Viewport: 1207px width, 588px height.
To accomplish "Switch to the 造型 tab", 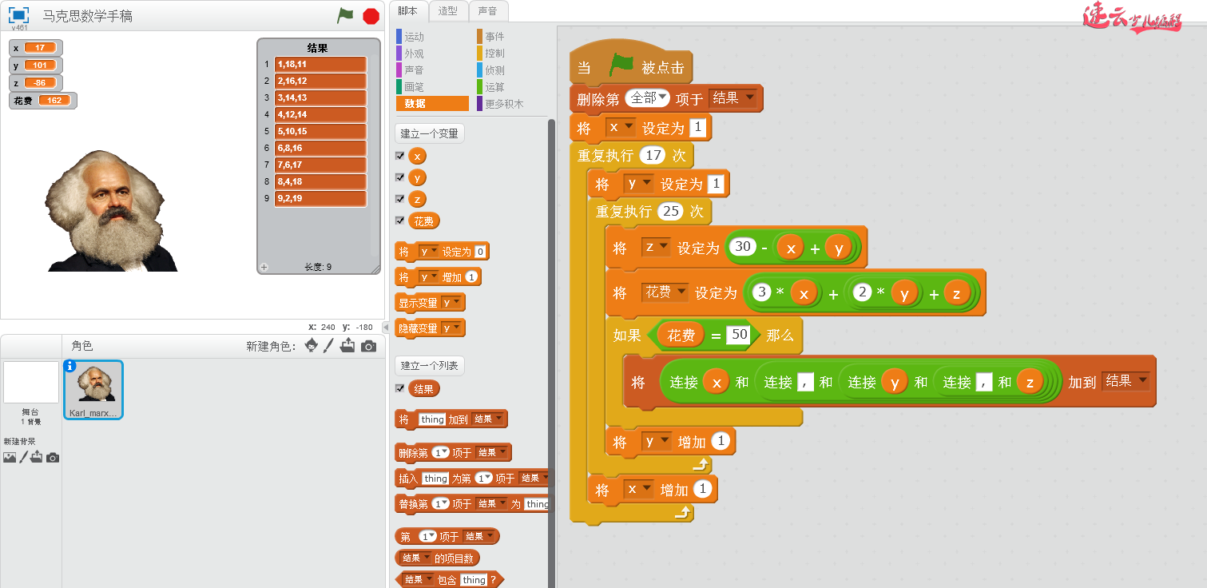I will 448,11.
